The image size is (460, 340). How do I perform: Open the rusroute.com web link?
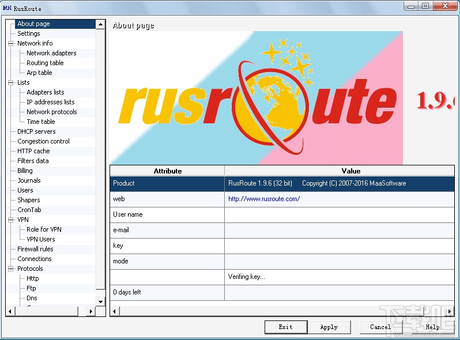[x=264, y=199]
